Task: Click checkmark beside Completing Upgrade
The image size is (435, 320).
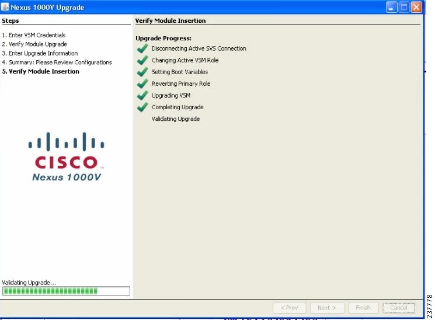Action: [142, 107]
